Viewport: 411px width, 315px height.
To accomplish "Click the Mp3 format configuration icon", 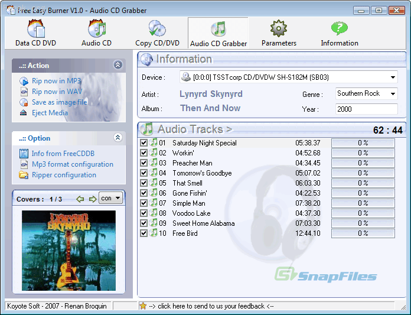I will tap(24, 164).
